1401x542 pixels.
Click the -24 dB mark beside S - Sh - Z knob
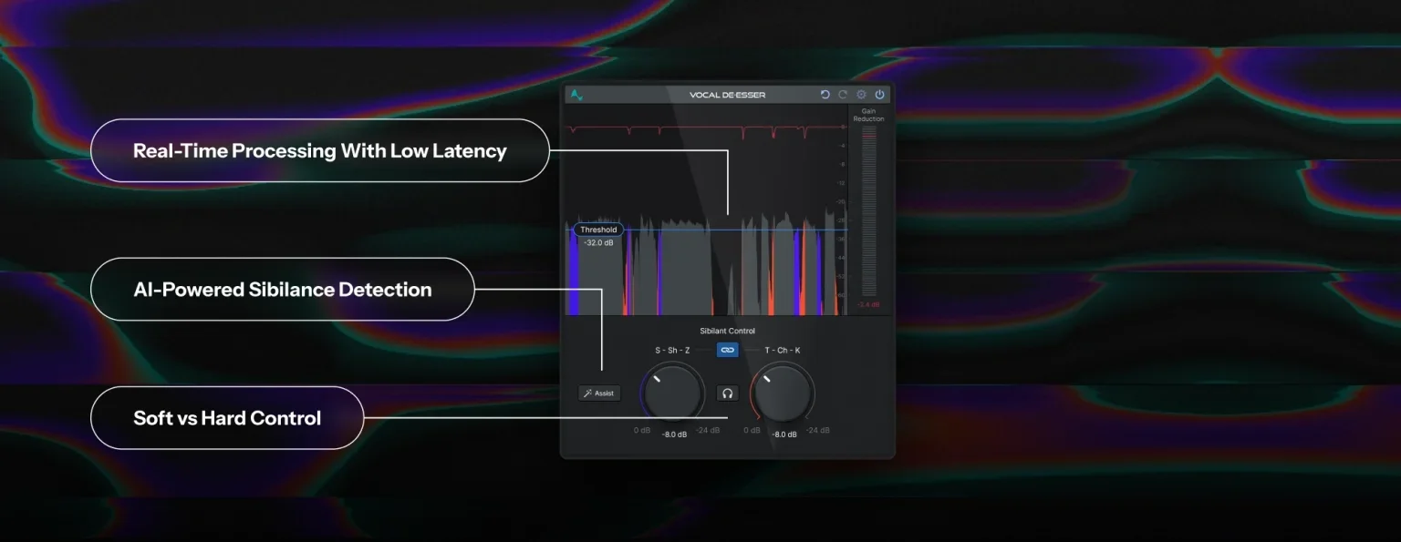coord(708,430)
